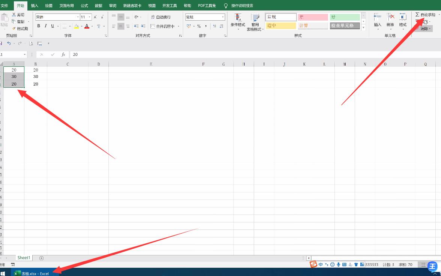Image resolution: width=441 pixels, height=276 pixels.
Task: Expand the font color dropdown arrow
Action: pos(92,26)
